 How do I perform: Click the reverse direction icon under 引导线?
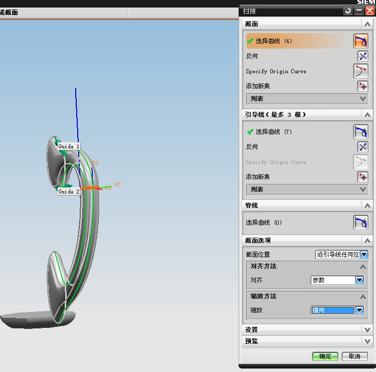click(x=362, y=147)
